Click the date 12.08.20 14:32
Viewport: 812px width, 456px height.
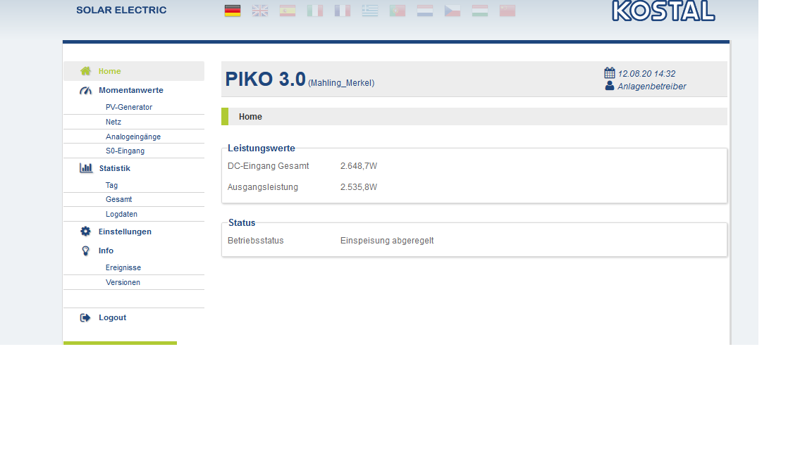646,73
